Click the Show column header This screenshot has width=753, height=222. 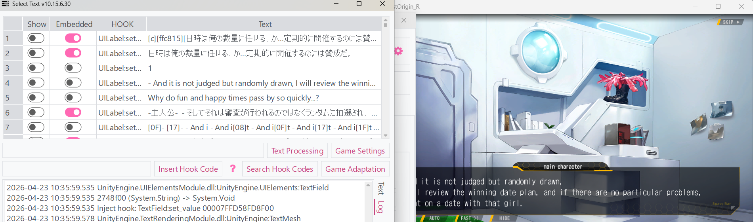(36, 24)
